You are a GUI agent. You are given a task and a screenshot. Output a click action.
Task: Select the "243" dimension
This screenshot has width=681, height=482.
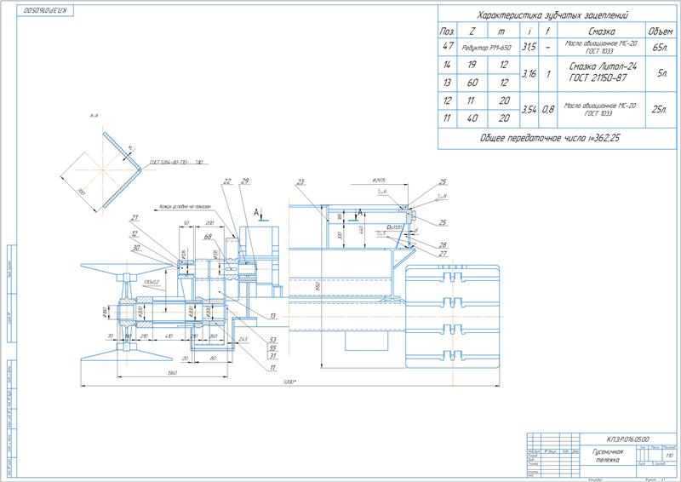[x=243, y=340]
